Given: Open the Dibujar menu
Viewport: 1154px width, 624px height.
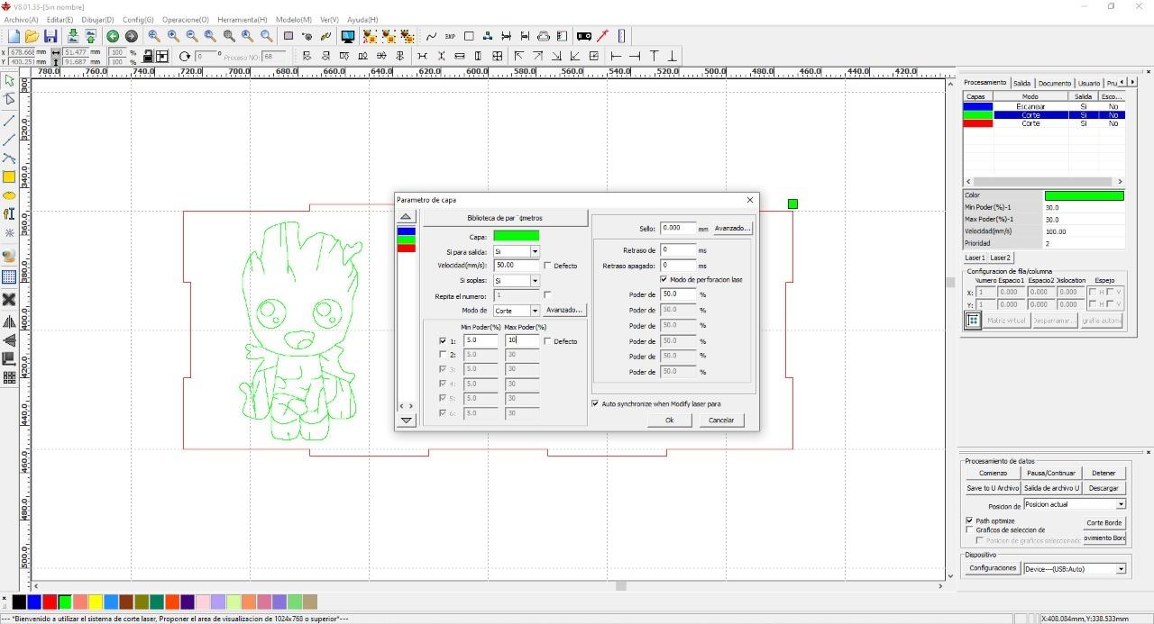Looking at the screenshot, I should (97, 19).
